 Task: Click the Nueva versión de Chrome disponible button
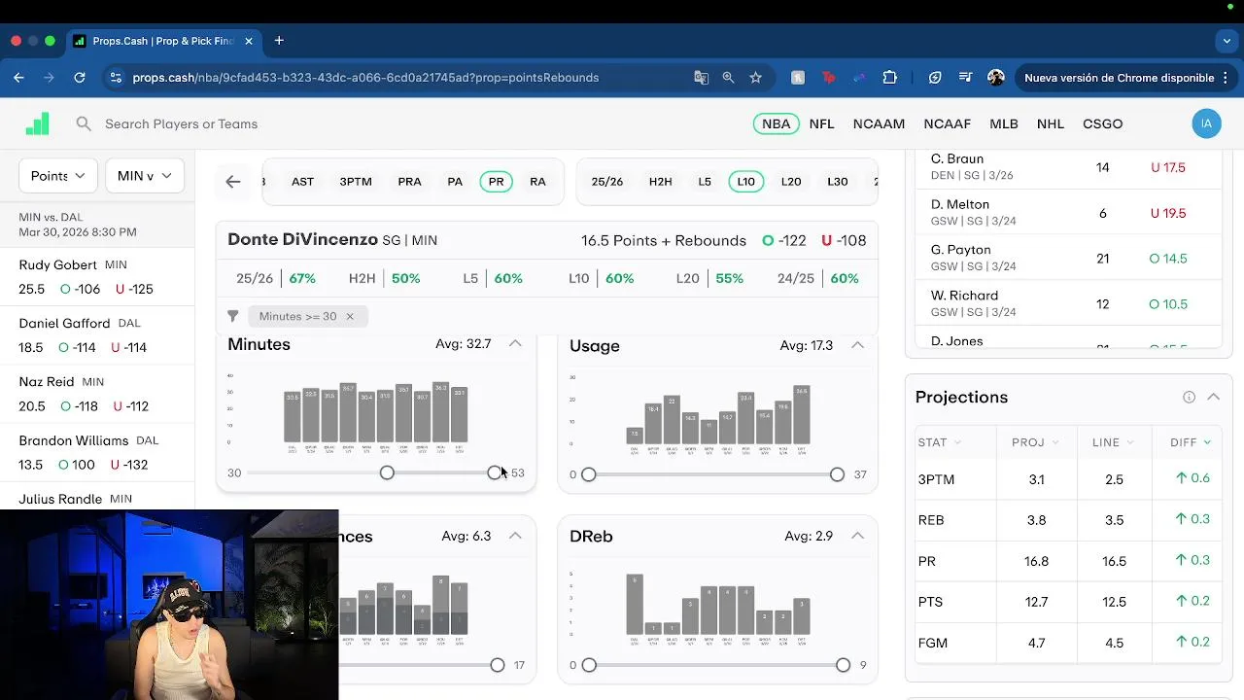tap(1119, 78)
